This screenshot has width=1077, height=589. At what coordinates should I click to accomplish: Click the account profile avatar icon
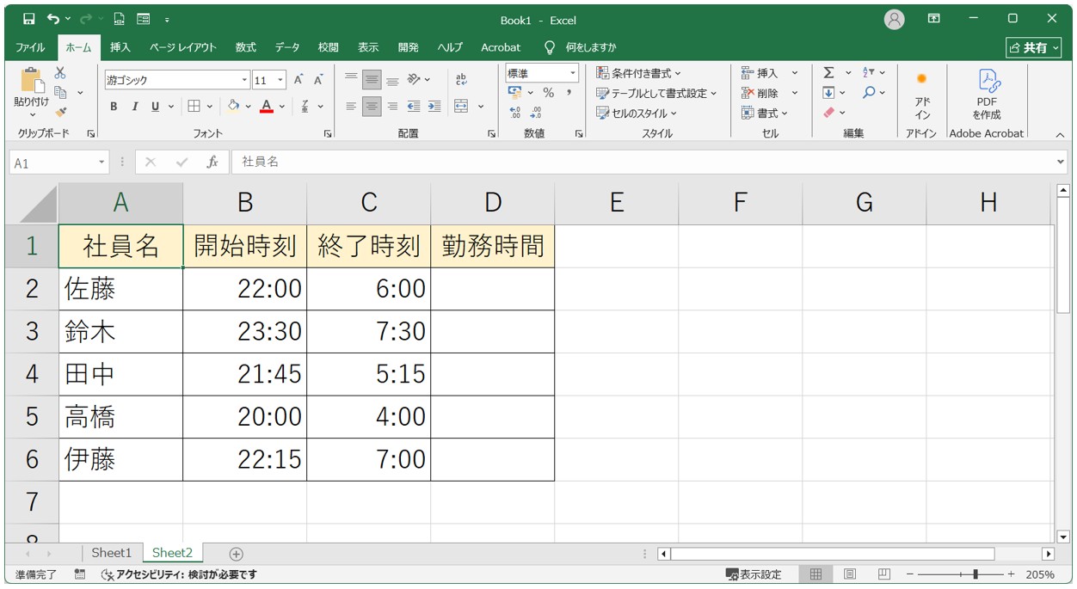point(895,19)
